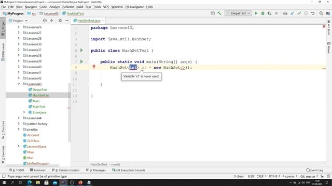Image resolution: width=332 pixels, height=186 pixels.
Task: Open Windows Start menu
Action: point(4,182)
